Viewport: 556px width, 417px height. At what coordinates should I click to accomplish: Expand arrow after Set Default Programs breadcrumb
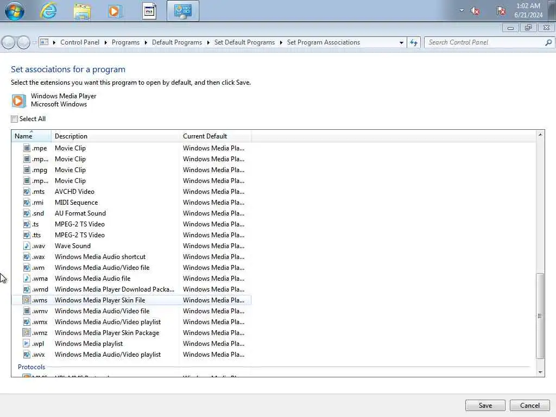point(281,42)
